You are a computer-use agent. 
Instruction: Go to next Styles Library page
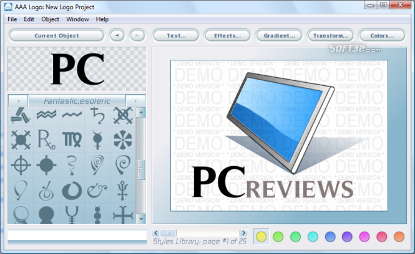pyautogui.click(x=243, y=233)
